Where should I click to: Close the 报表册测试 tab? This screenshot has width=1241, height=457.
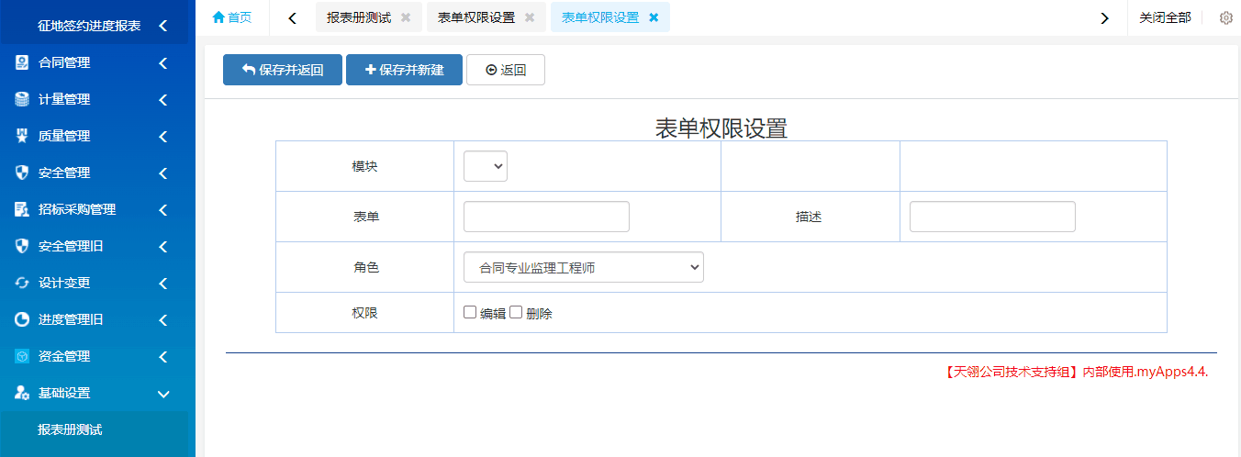click(x=406, y=17)
